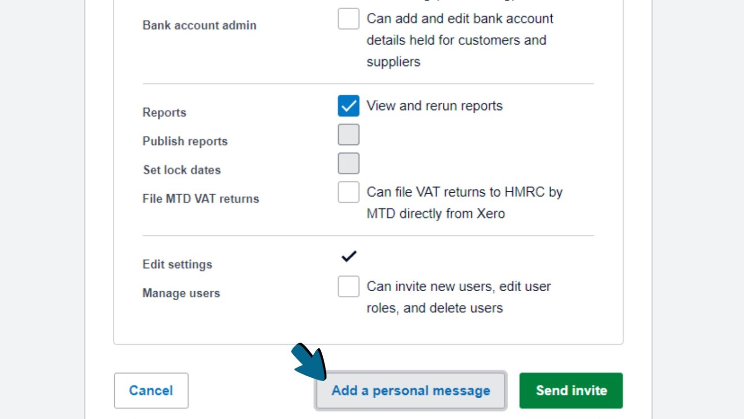This screenshot has width=744, height=419.
Task: Click the Manage users label
Action: [181, 293]
